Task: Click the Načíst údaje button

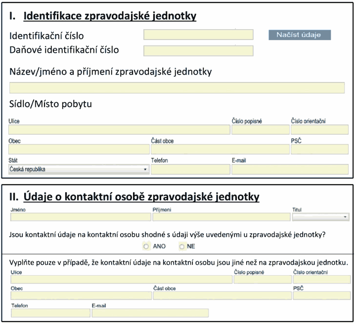Action: [x=300, y=35]
